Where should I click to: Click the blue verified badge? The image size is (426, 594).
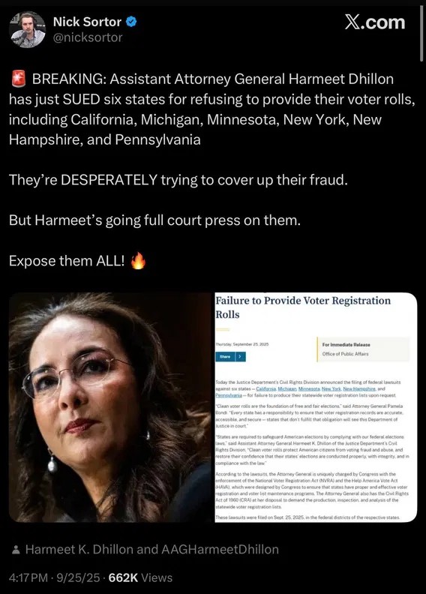pyautogui.click(x=131, y=22)
